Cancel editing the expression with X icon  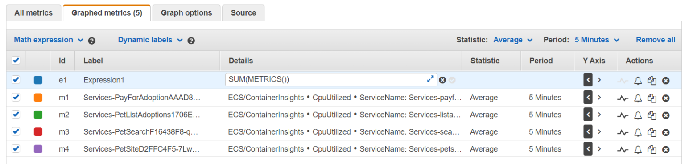(442, 80)
